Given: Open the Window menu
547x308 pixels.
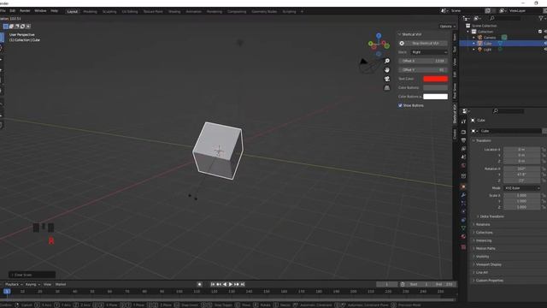Looking at the screenshot, I should 40,11.
